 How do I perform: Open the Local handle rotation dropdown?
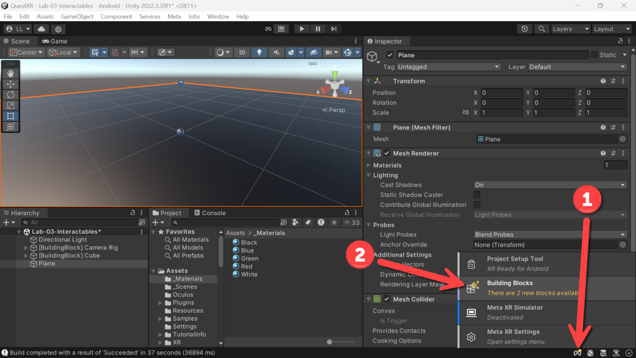pos(63,52)
